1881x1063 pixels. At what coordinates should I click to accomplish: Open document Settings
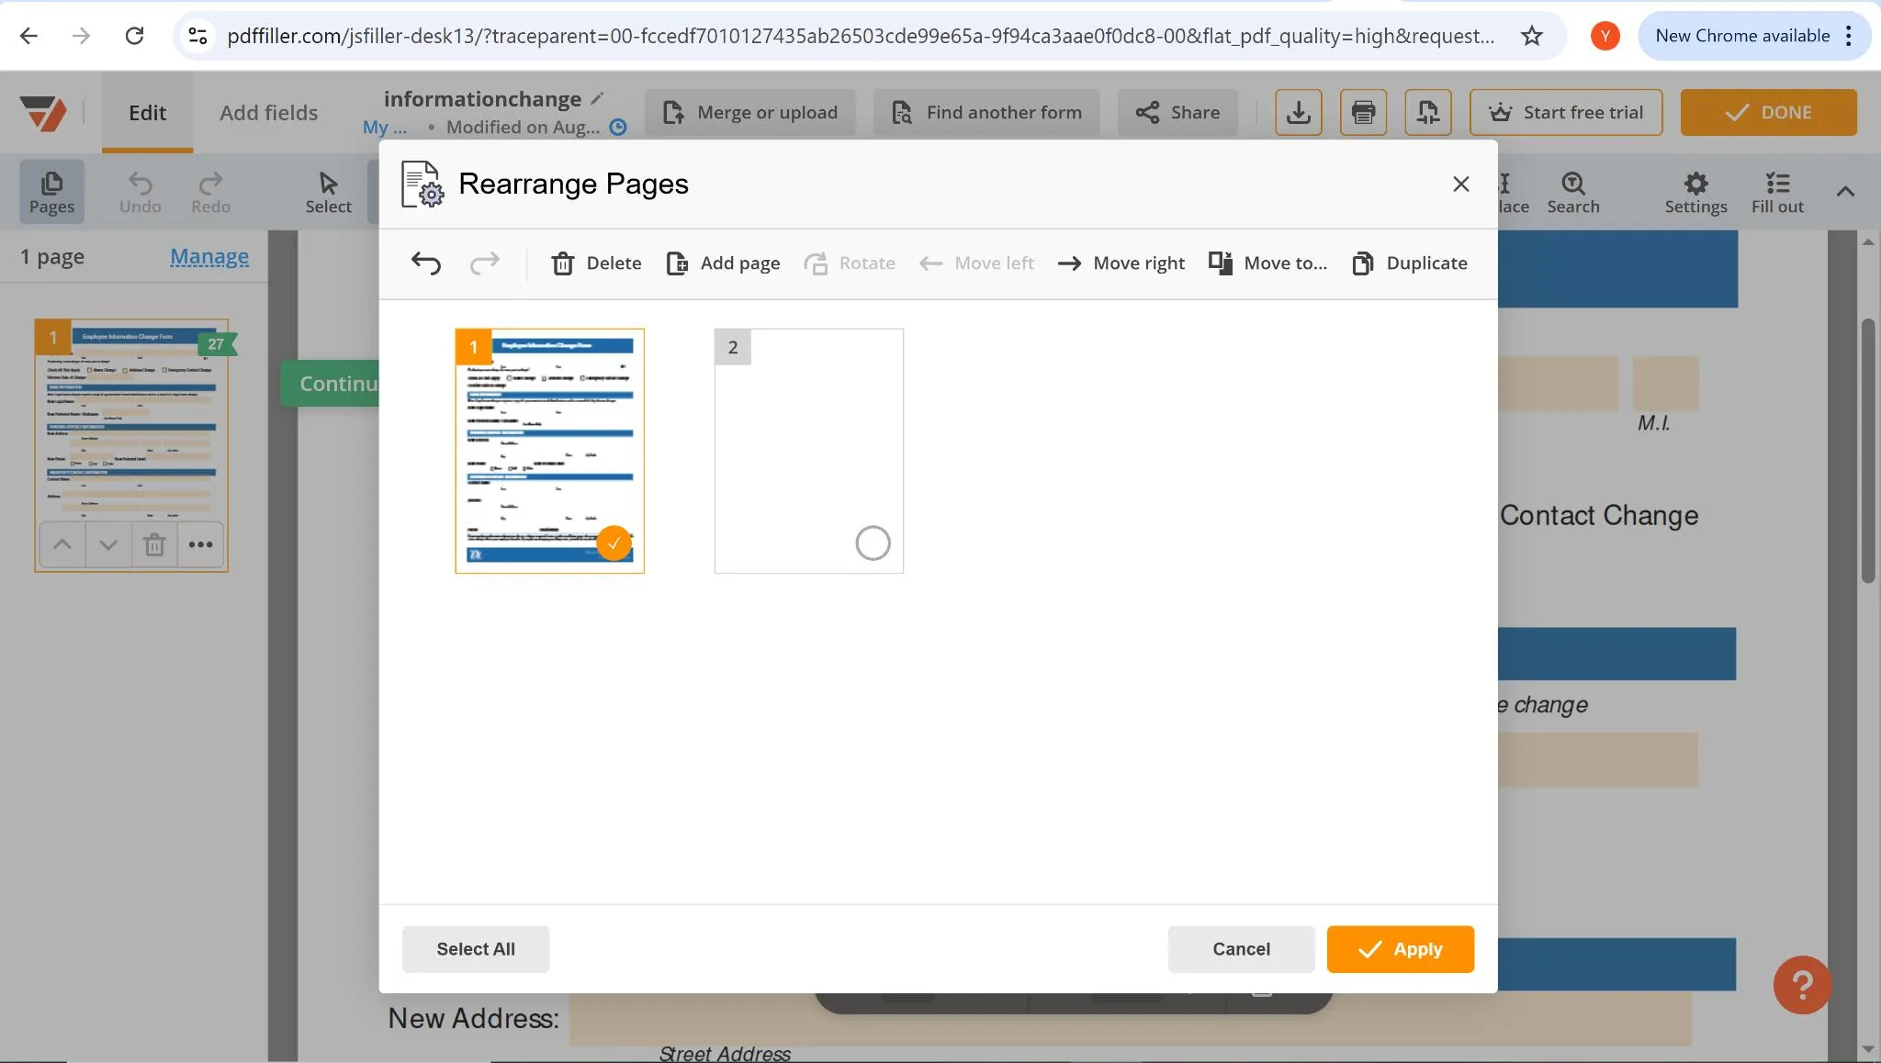coord(1695,191)
